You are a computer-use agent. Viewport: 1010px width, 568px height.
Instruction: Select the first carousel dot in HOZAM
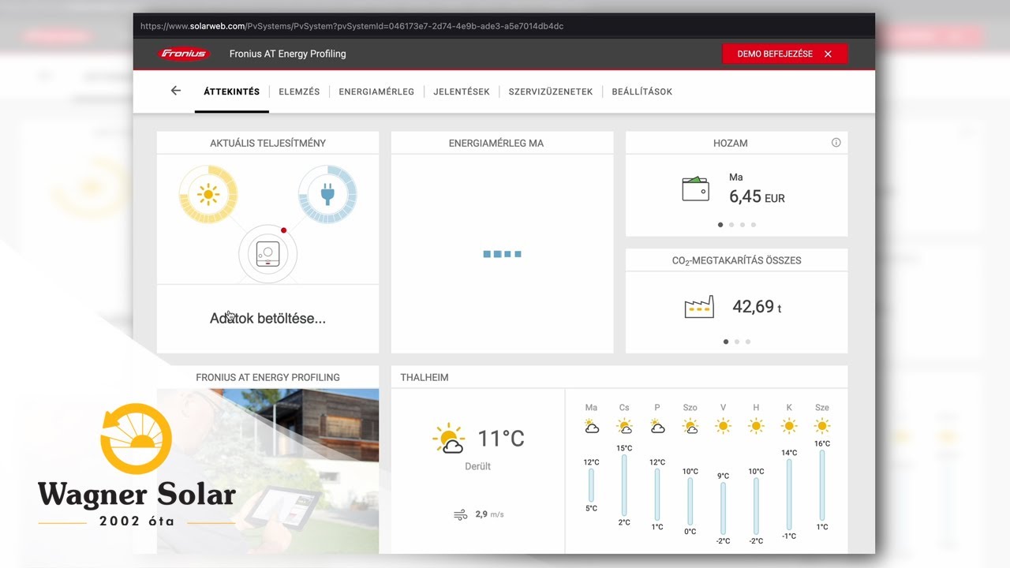point(720,225)
